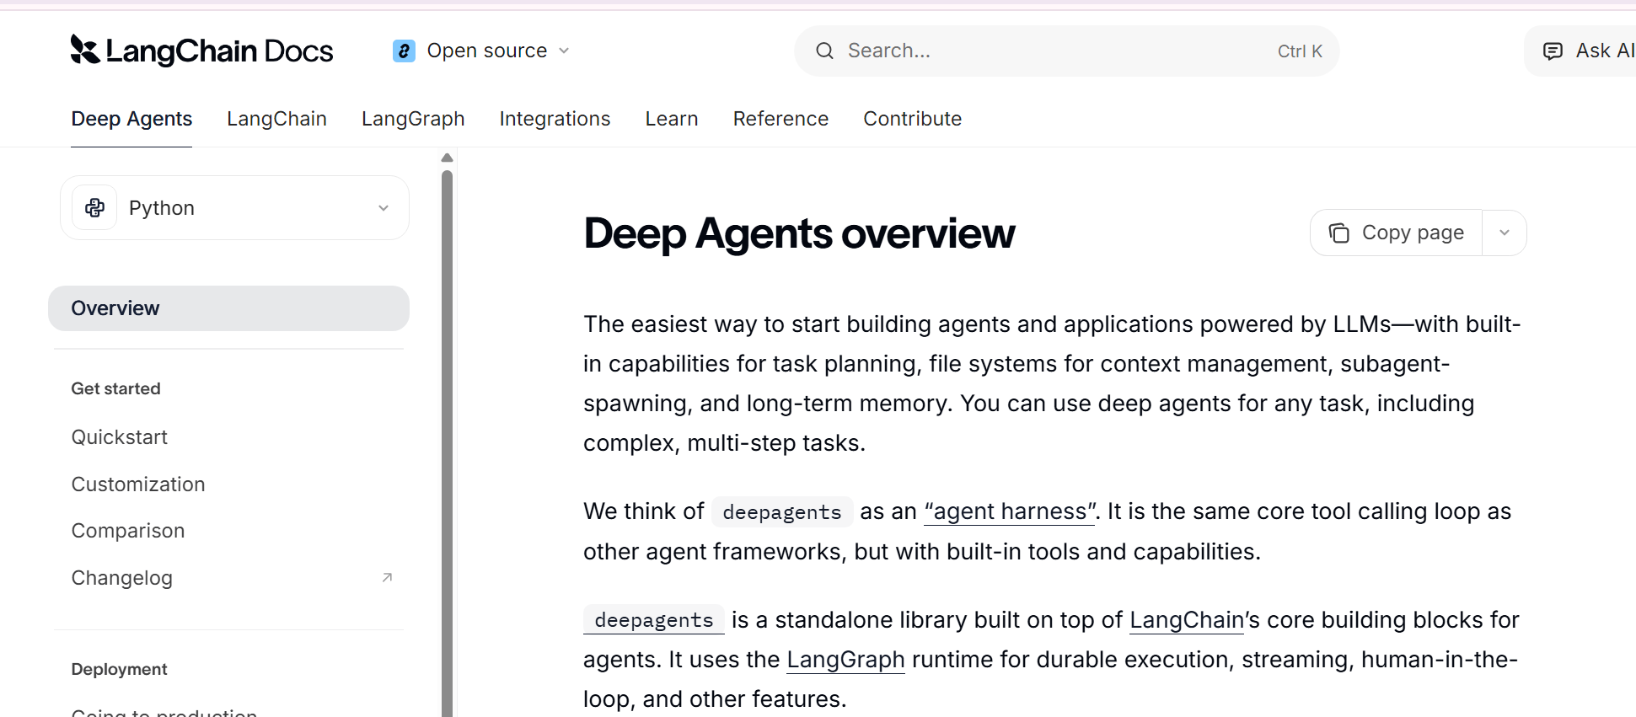Viewport: 1636px width, 717px height.
Task: Click the "Deployment" section label
Action: pyautogui.click(x=119, y=669)
